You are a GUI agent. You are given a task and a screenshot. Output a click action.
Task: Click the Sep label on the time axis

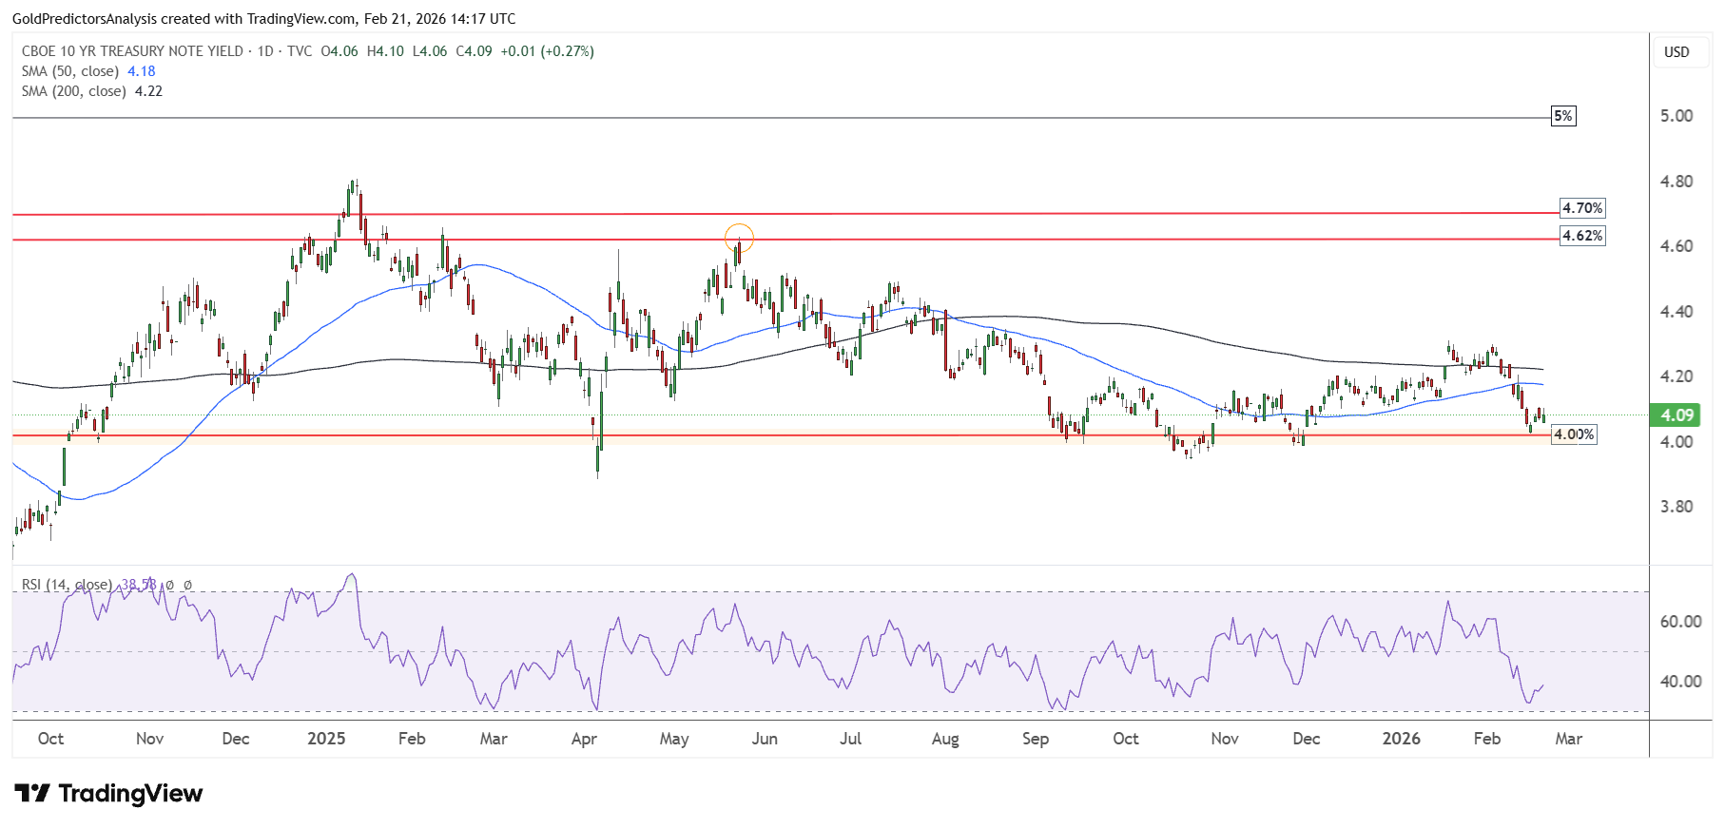1036,739
